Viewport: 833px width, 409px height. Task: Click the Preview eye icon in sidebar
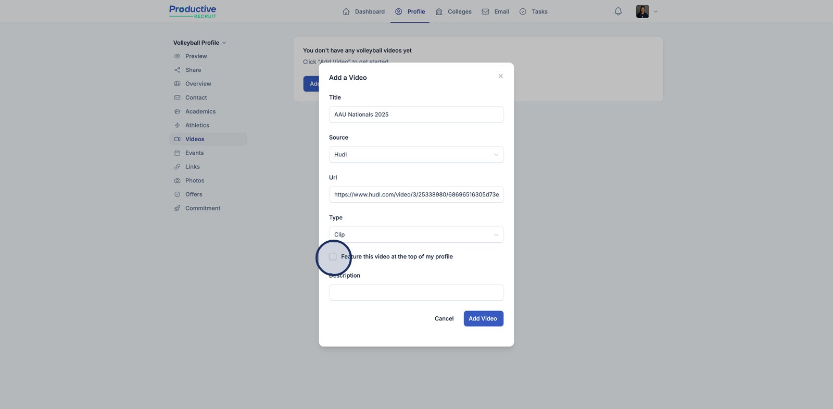[177, 56]
